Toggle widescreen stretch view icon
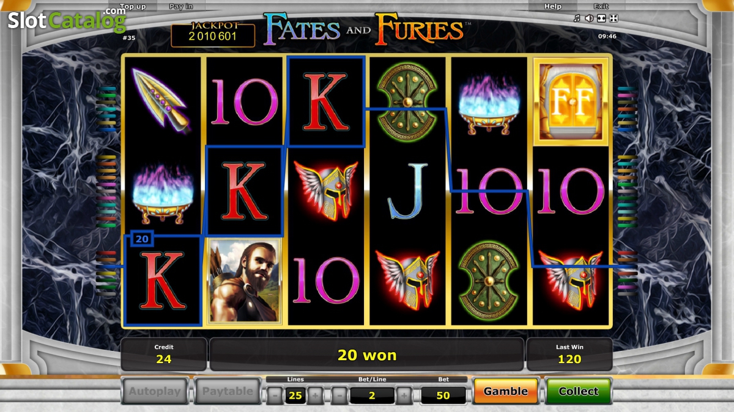 tap(601, 18)
